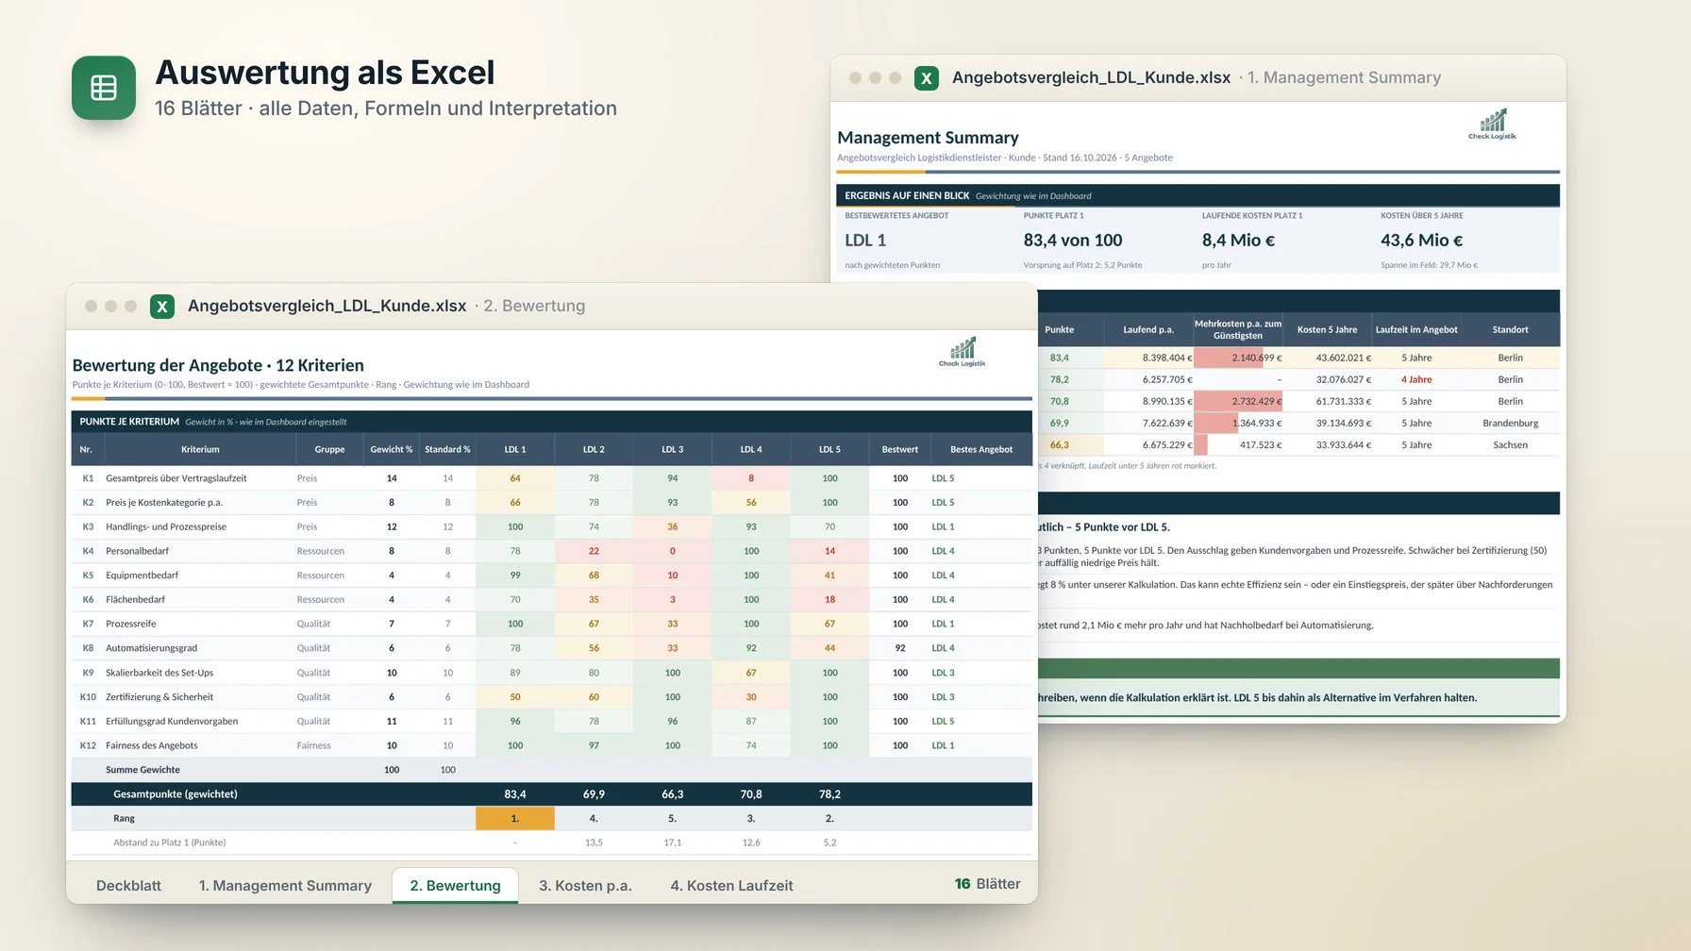Click the LDL 1 column header

tap(515, 450)
